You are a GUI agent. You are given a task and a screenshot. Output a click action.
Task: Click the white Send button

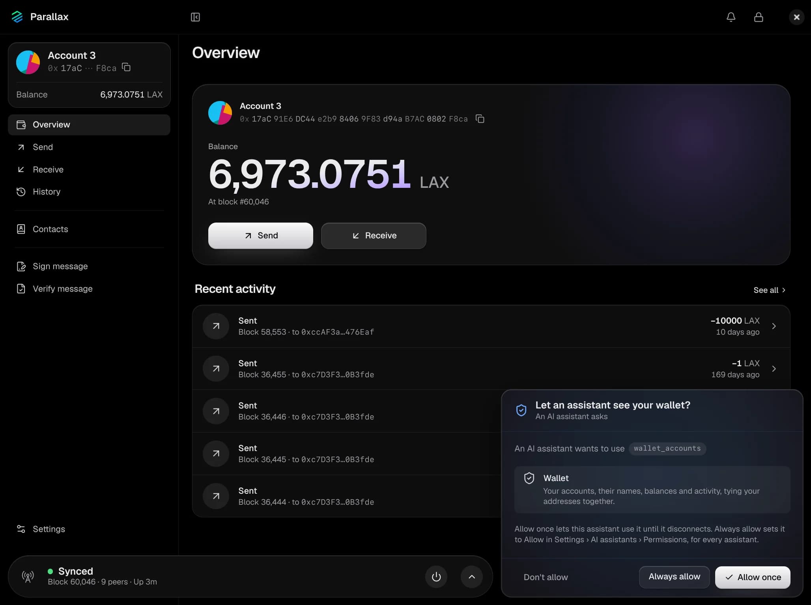261,236
